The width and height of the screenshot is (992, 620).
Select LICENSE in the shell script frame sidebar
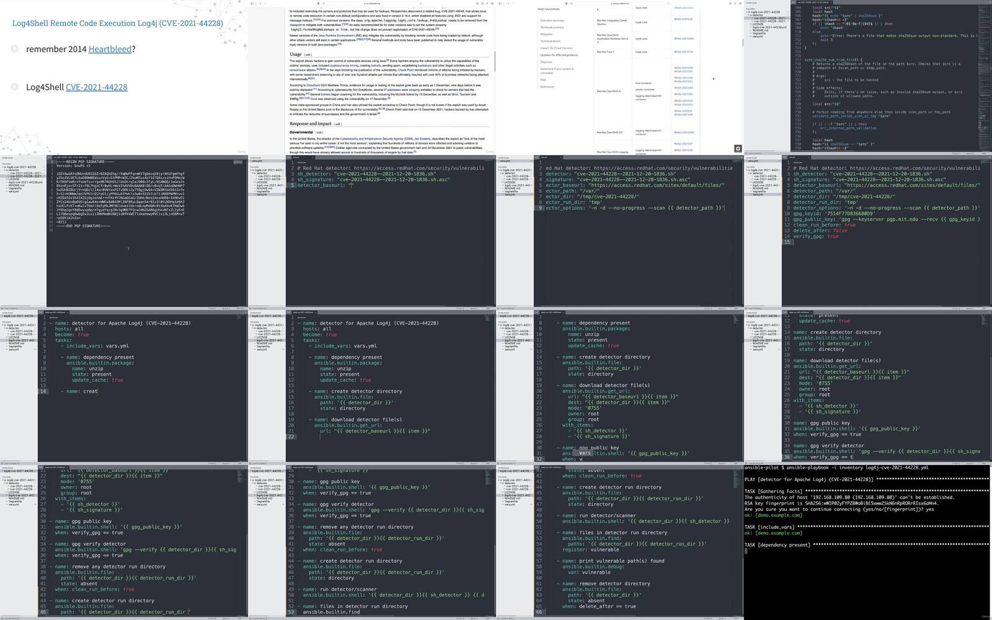(x=758, y=24)
